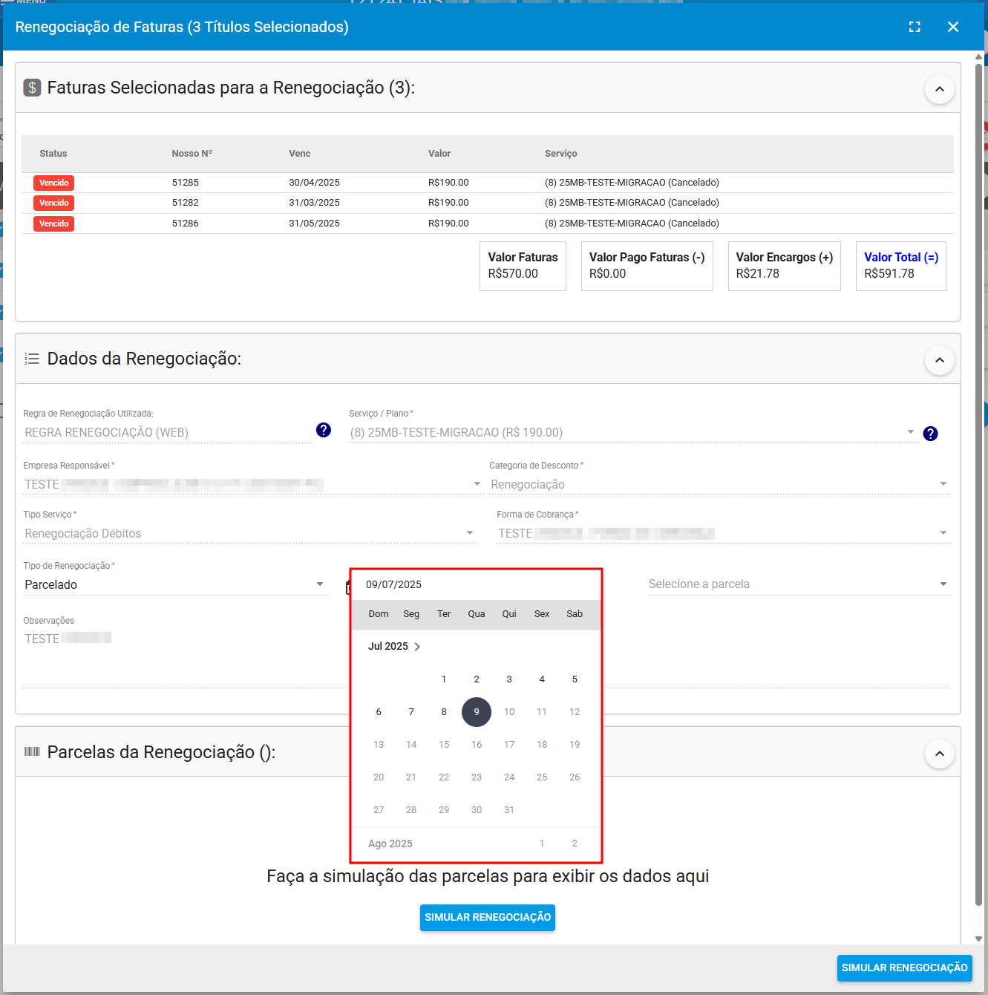Click the Valor column header
Screen dimensions: 988x995
439,154
